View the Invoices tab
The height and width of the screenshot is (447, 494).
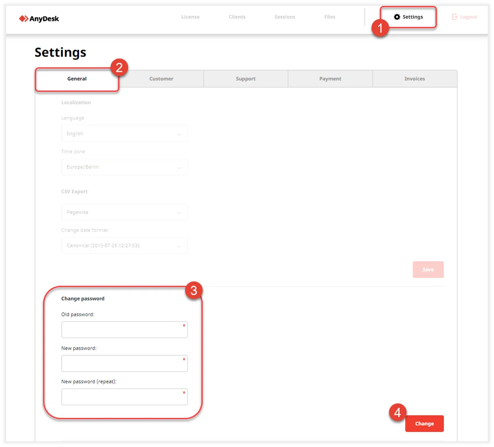pyautogui.click(x=414, y=79)
